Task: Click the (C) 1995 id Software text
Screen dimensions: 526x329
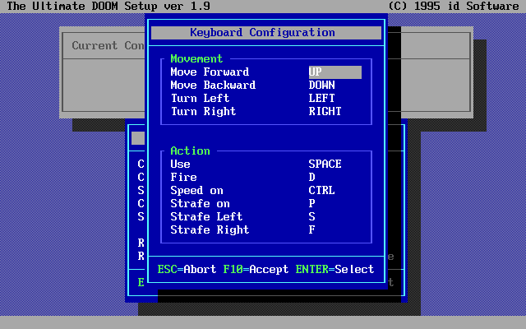Action: coord(454,7)
